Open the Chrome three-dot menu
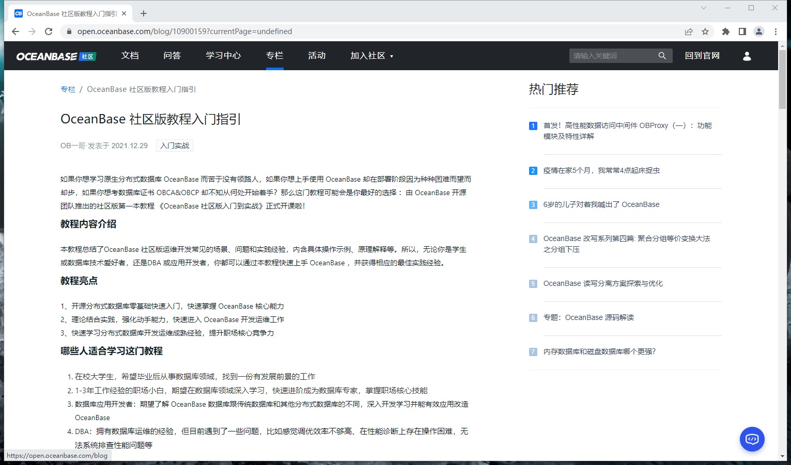 tap(776, 31)
